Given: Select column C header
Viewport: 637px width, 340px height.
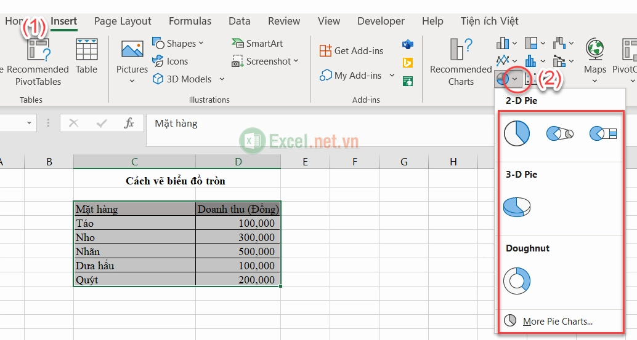Looking at the screenshot, I should tap(134, 162).
